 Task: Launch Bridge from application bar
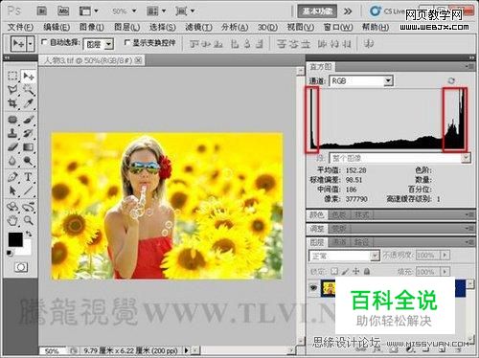42,11
